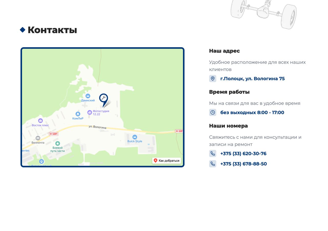Click the Восток плюс briefcase icon
Image resolution: width=328 pixels, height=231 pixels.
(x=40, y=121)
